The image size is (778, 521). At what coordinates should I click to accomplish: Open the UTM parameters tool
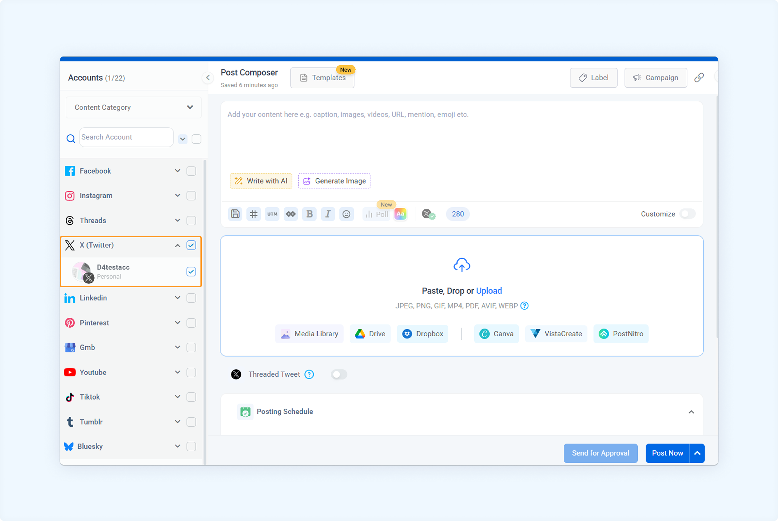[x=272, y=214]
